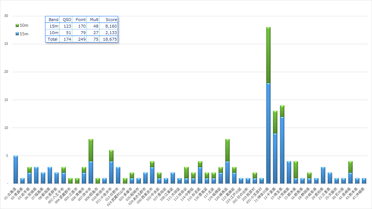Click the blue 15m legend marker
This screenshot has width=372, height=209.
17,34
